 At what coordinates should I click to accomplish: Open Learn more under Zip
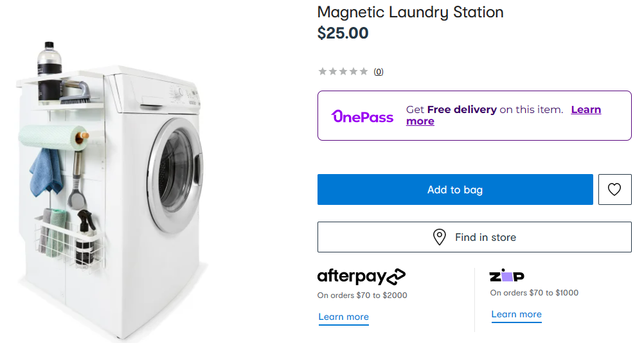click(516, 314)
